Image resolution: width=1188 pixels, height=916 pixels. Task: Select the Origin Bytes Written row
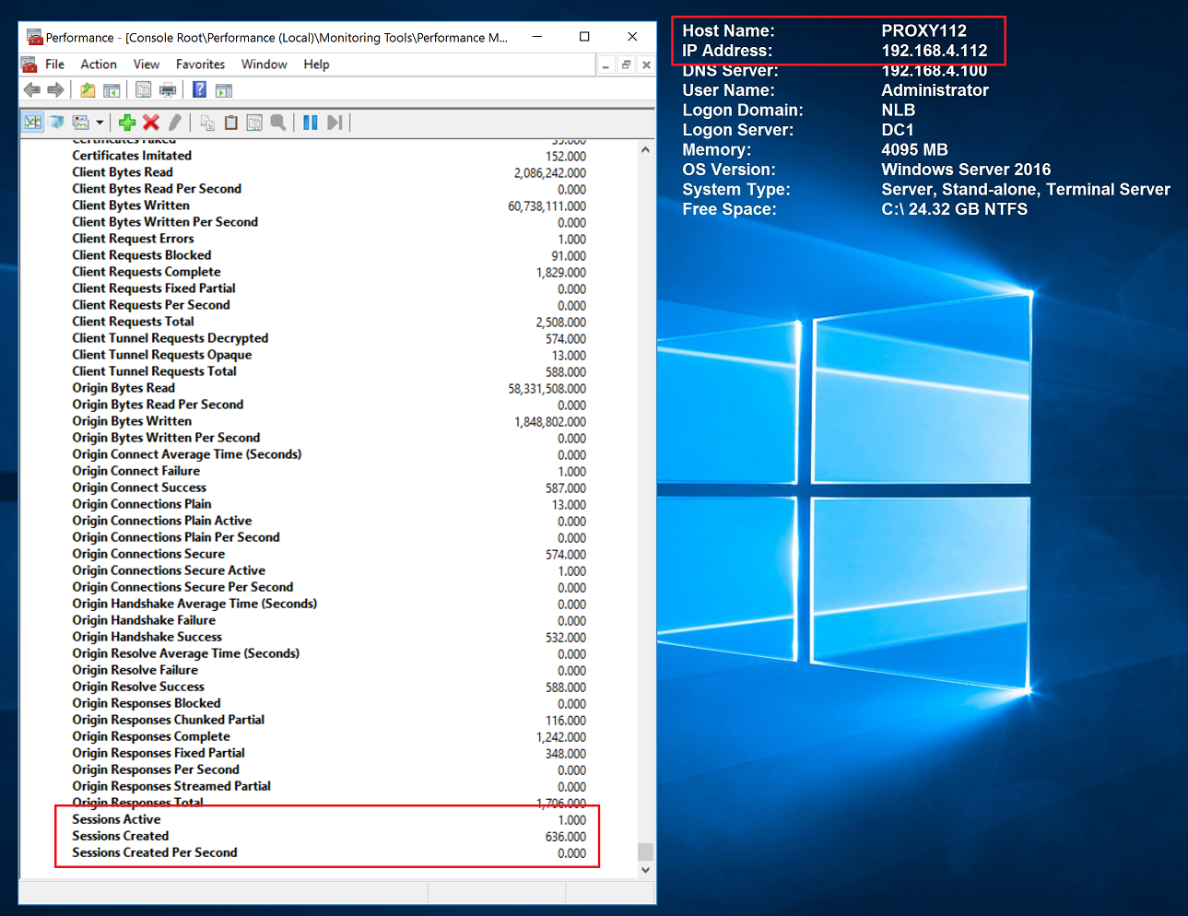(329, 421)
